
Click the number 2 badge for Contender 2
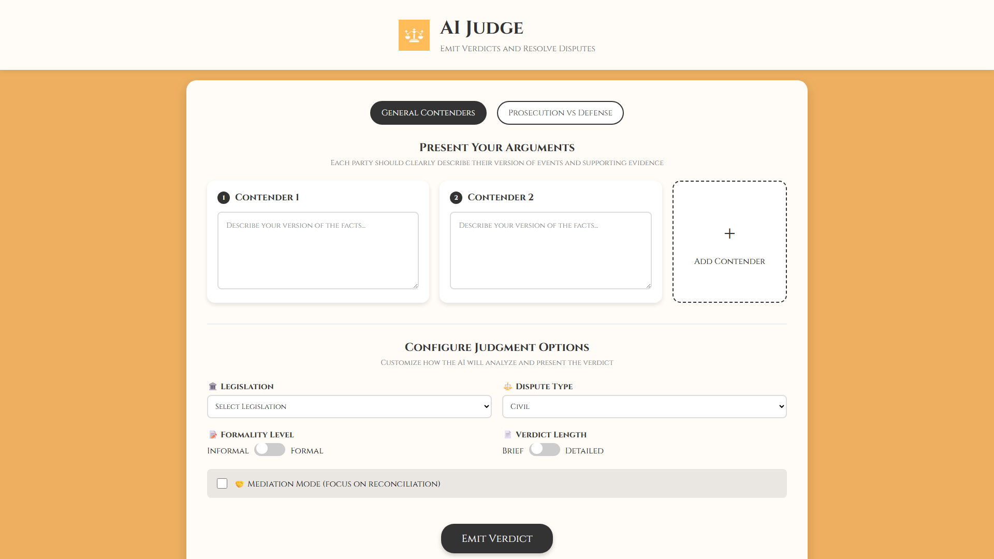pyautogui.click(x=456, y=198)
